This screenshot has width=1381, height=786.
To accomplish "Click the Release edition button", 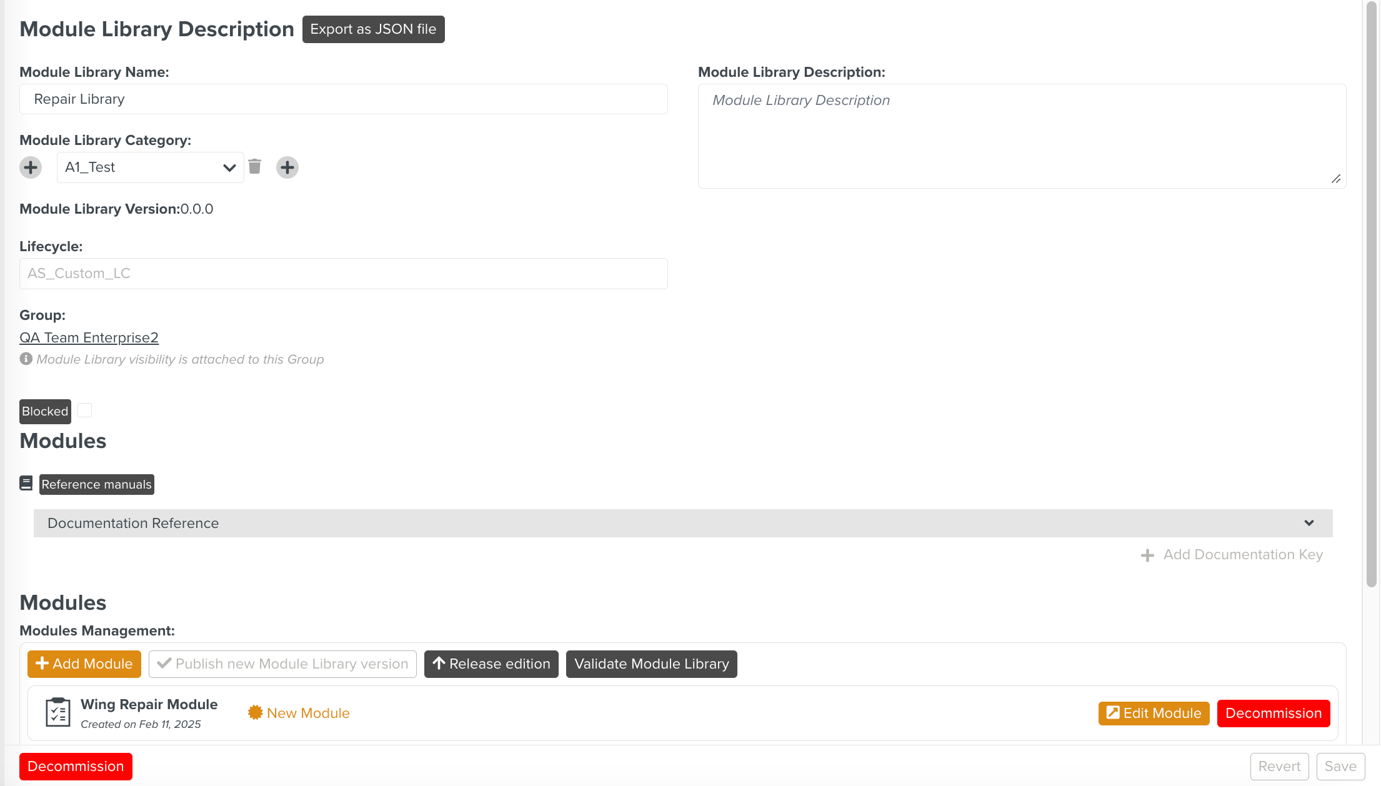I will click(x=491, y=664).
